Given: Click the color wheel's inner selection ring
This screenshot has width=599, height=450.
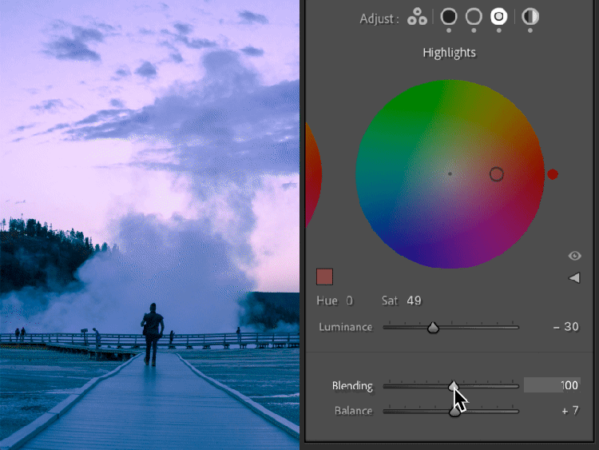Looking at the screenshot, I should click(496, 174).
